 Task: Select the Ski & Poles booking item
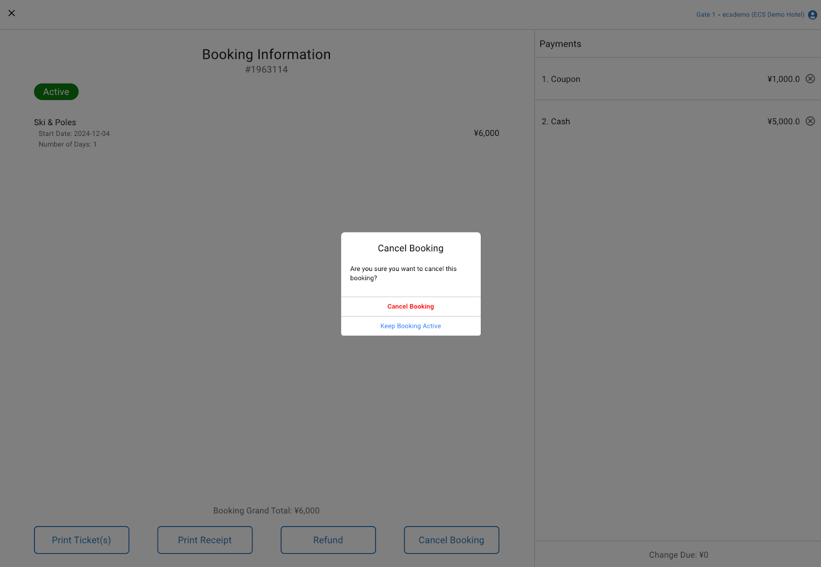(55, 123)
